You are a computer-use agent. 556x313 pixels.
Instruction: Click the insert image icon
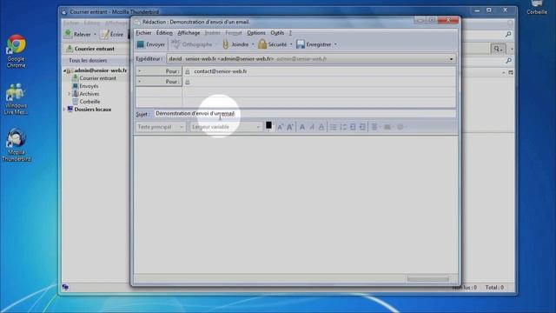pyautogui.click(x=387, y=127)
